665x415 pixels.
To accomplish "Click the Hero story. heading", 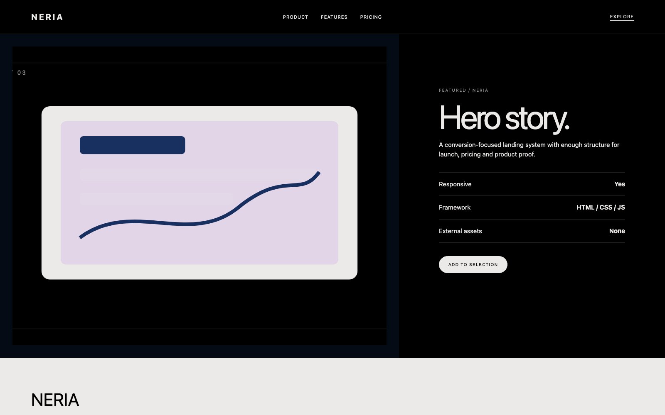I will pos(504,119).
